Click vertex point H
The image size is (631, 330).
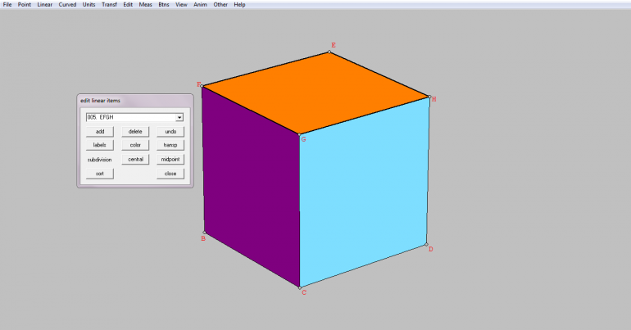(x=429, y=97)
